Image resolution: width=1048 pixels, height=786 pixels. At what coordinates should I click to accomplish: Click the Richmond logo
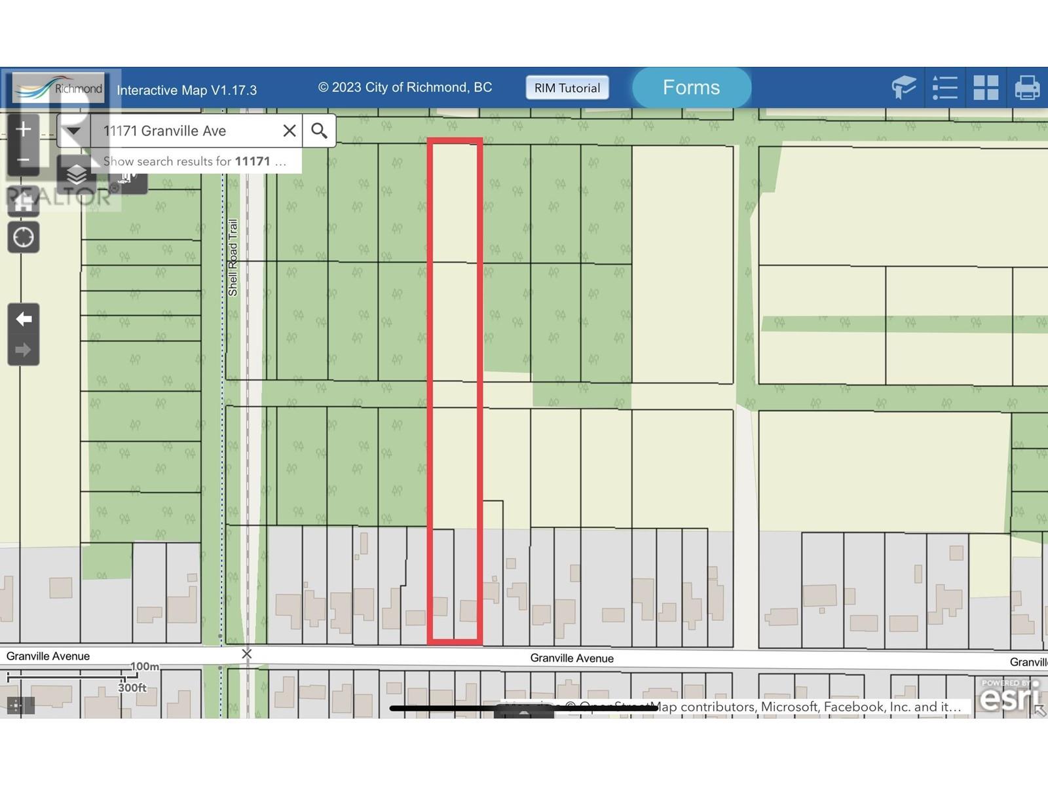pos(59,88)
